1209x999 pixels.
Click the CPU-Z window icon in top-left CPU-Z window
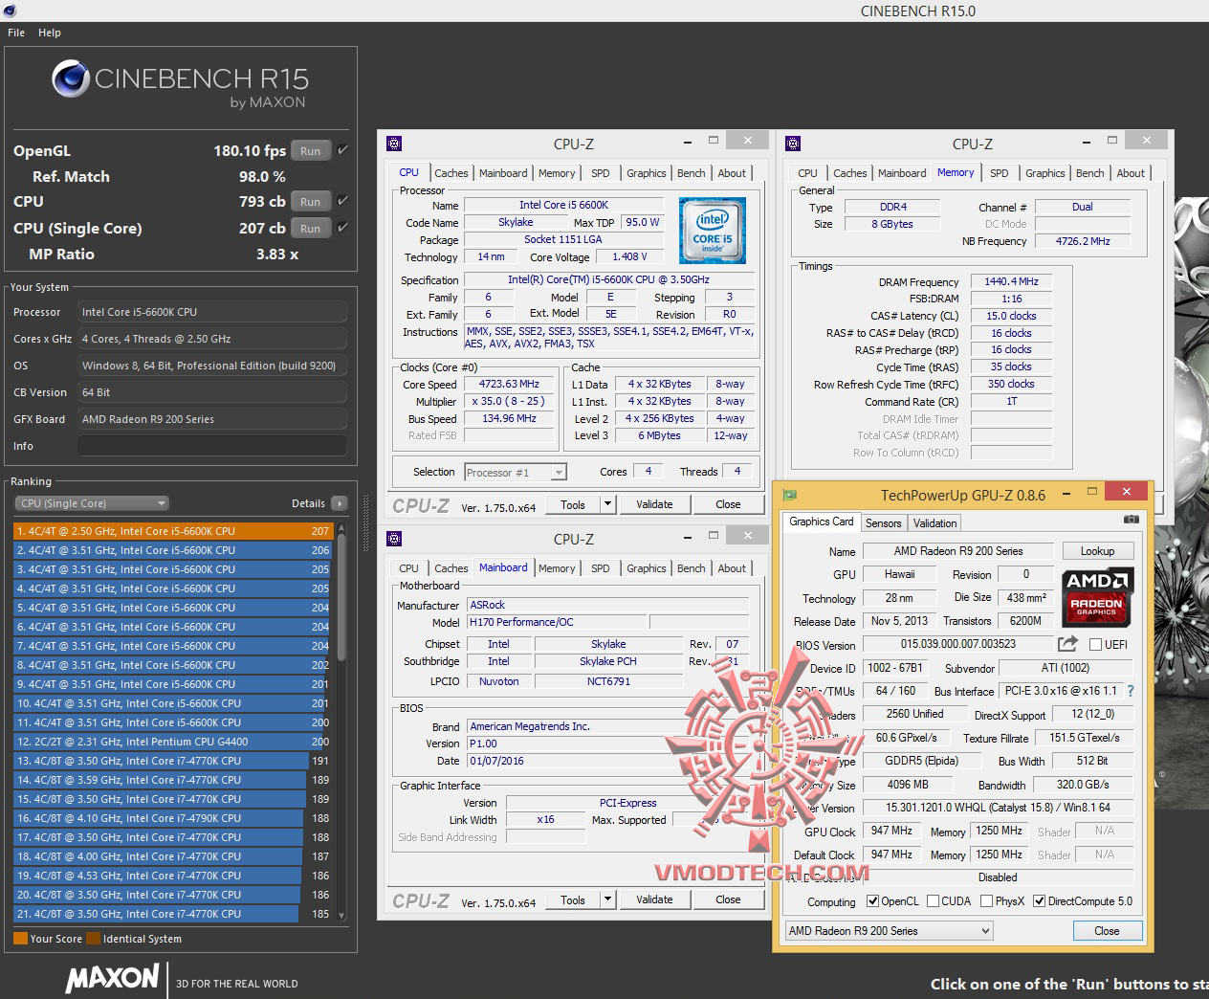(x=394, y=144)
